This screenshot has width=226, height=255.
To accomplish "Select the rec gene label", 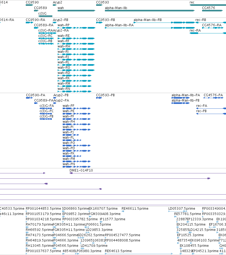I will click(x=192, y=2).
